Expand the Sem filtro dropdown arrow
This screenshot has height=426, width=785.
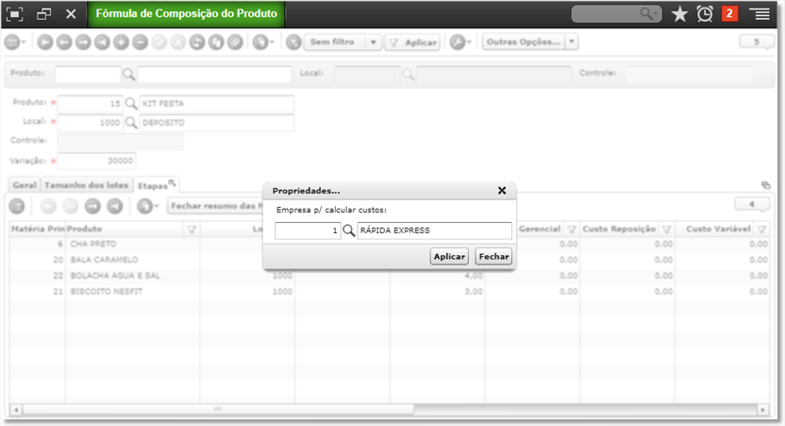(x=373, y=43)
